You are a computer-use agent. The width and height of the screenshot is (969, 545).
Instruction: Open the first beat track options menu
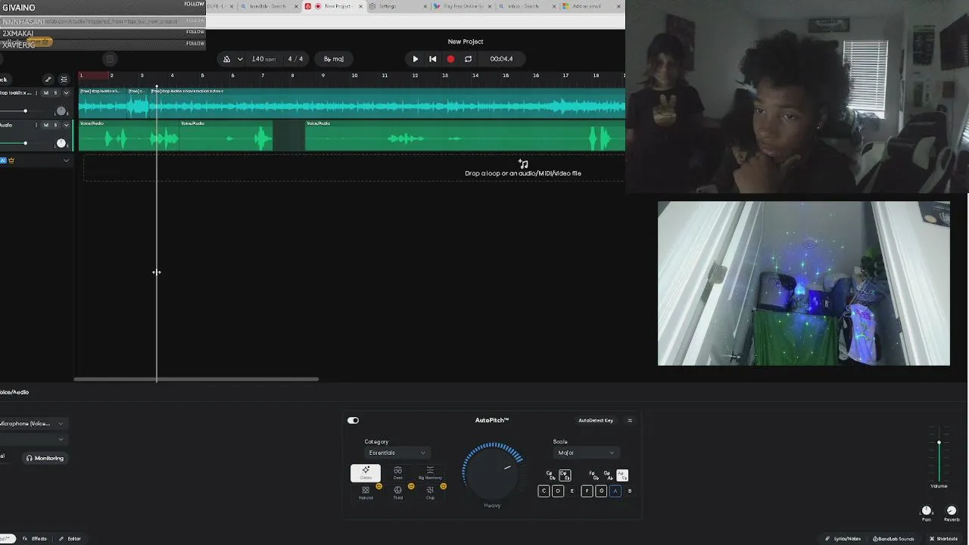(x=36, y=93)
